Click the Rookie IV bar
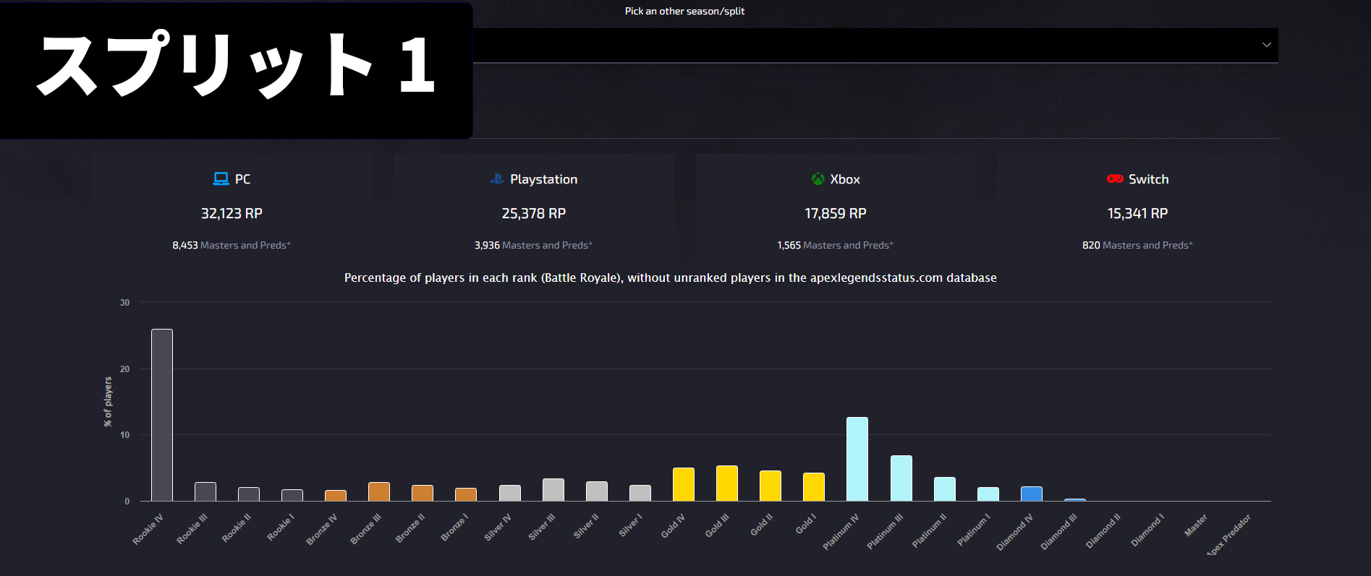This screenshot has width=1371, height=576. (162, 415)
